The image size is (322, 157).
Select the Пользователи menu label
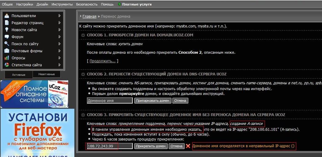click(x=24, y=16)
